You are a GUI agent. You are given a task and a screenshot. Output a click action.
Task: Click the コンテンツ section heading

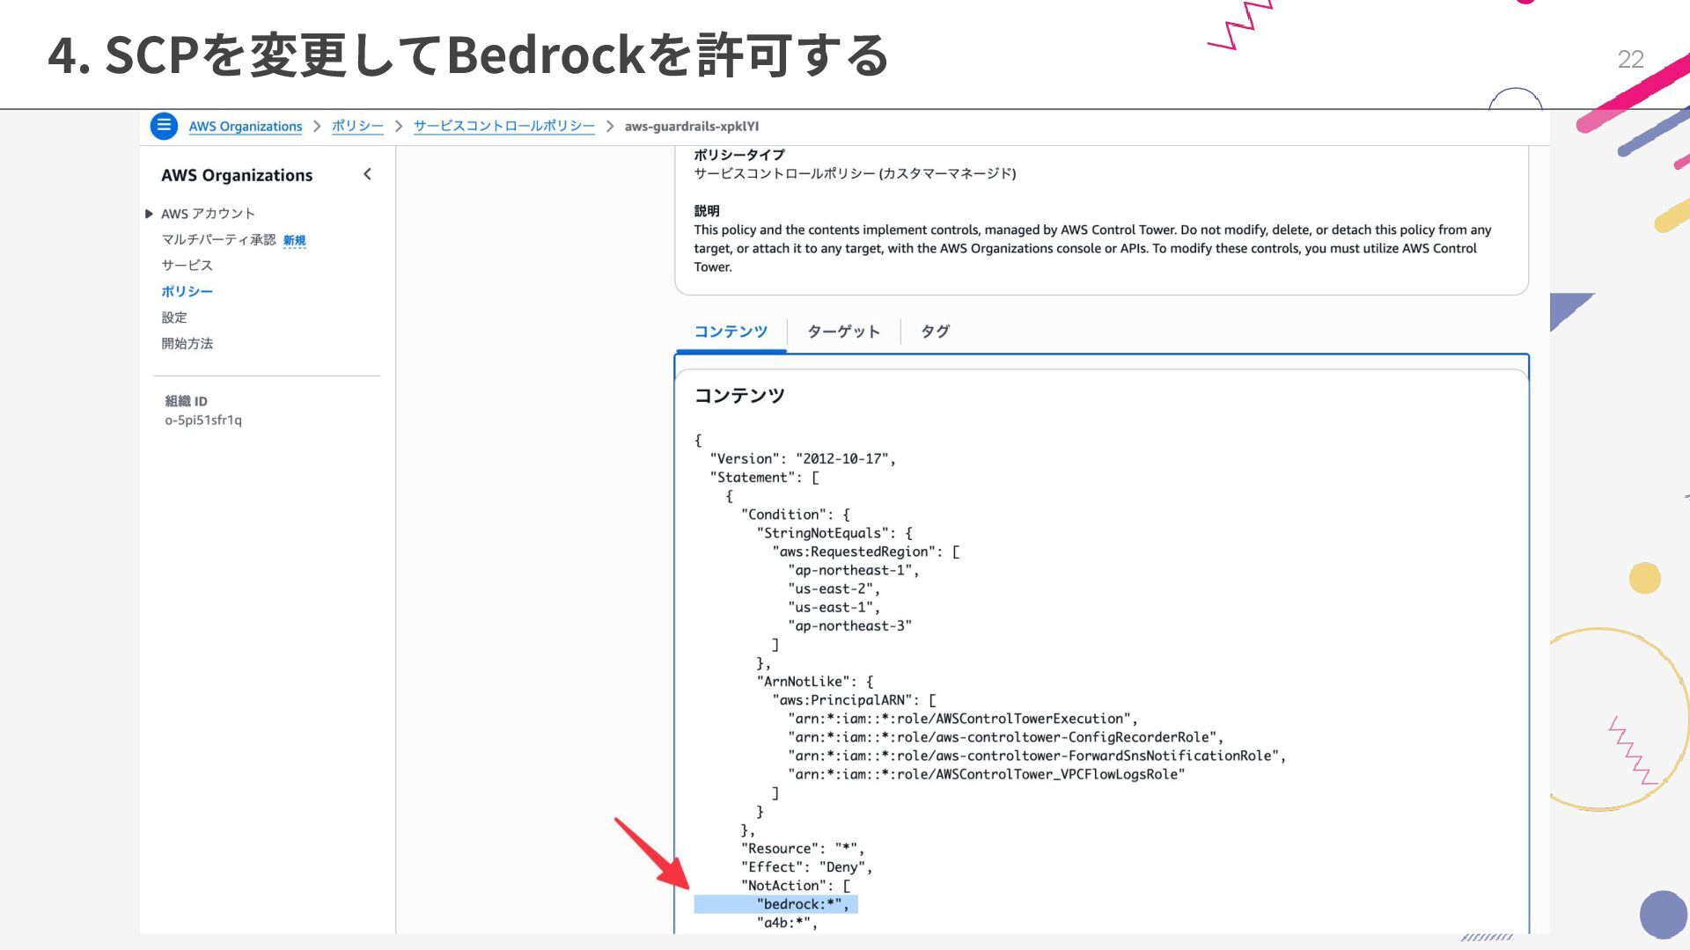click(x=739, y=396)
